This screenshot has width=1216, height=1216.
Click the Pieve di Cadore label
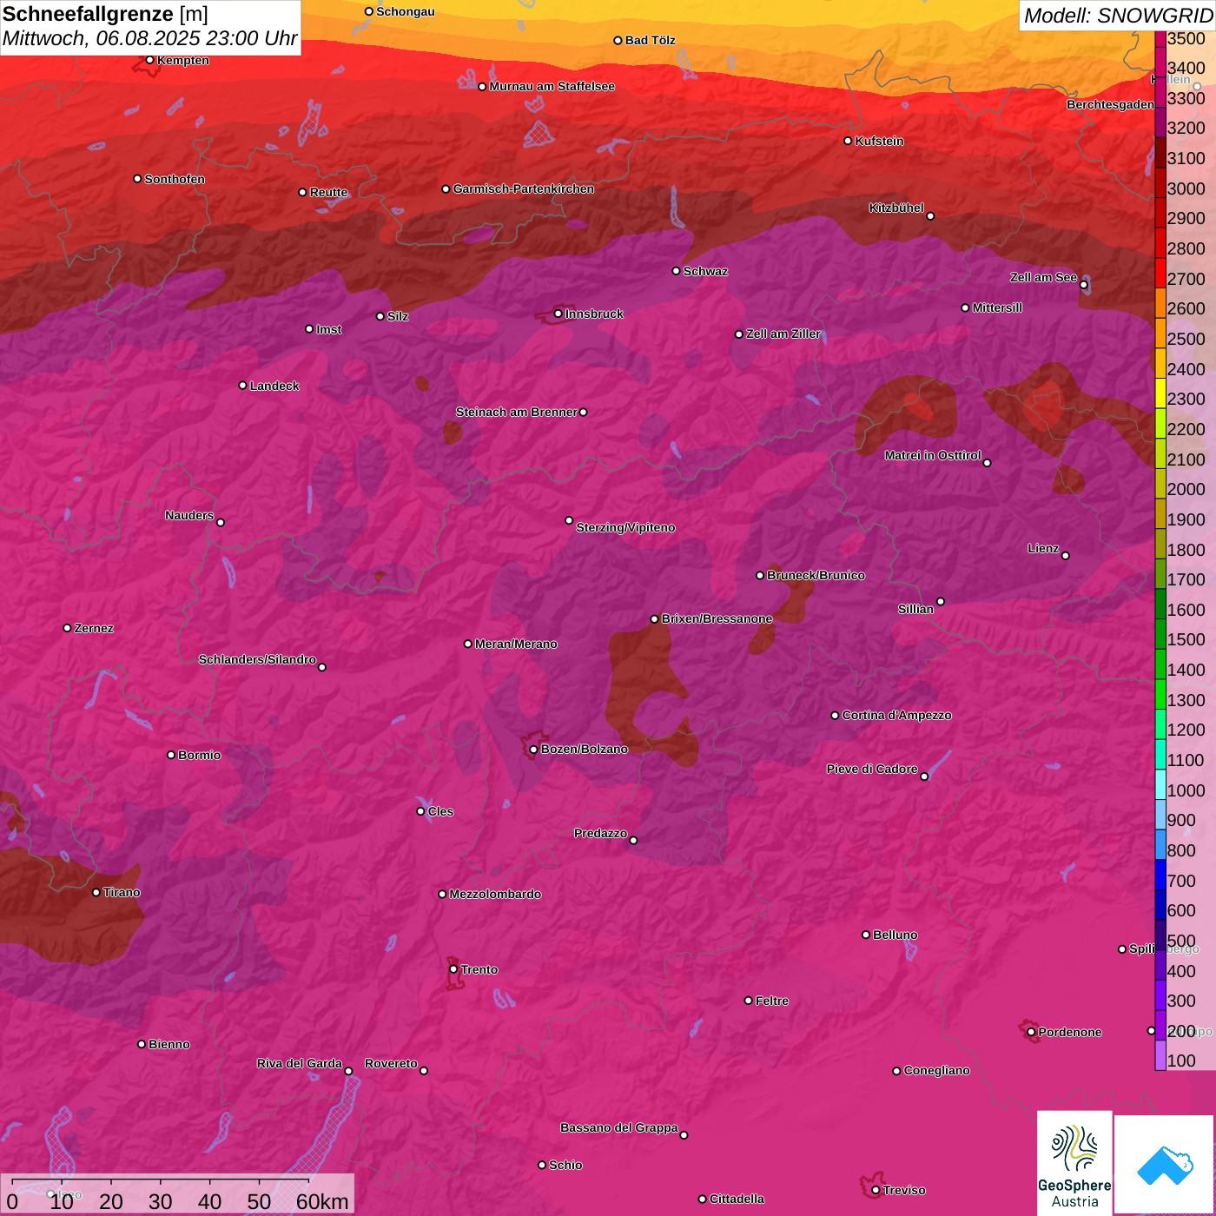click(x=872, y=769)
